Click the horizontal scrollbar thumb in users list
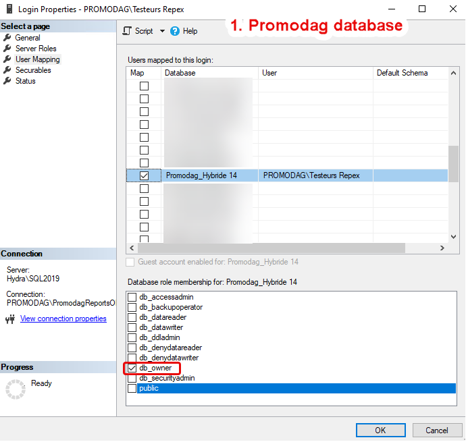The image size is (466, 442). pyautogui.click(x=271, y=248)
